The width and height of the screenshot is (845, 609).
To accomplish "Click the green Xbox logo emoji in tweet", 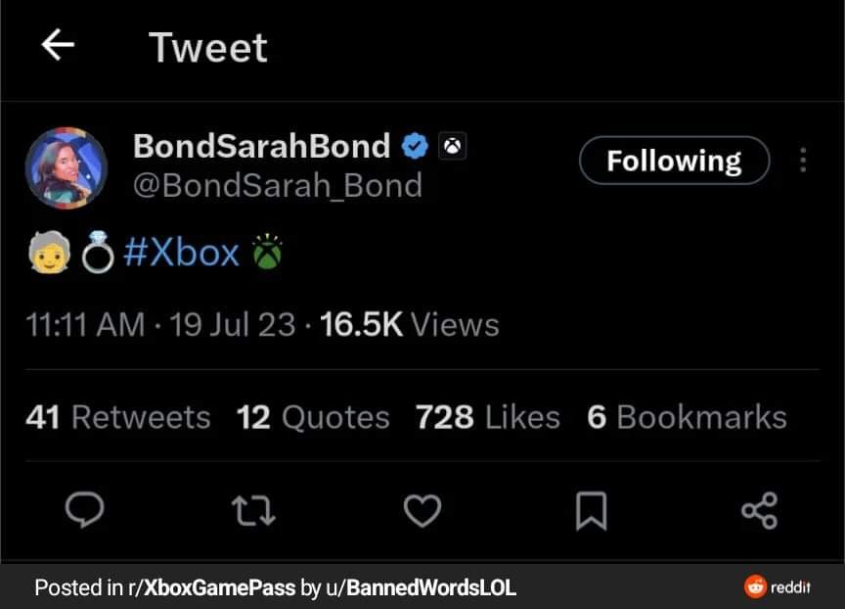I will [267, 254].
